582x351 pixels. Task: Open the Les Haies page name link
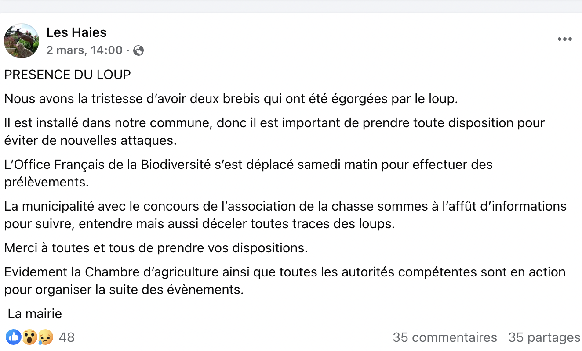76,32
